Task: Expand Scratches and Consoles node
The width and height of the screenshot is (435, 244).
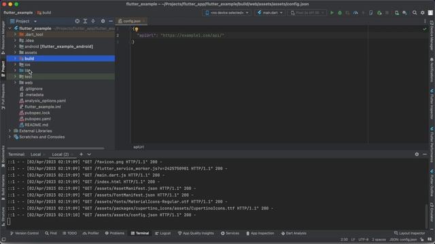Action: [10, 137]
